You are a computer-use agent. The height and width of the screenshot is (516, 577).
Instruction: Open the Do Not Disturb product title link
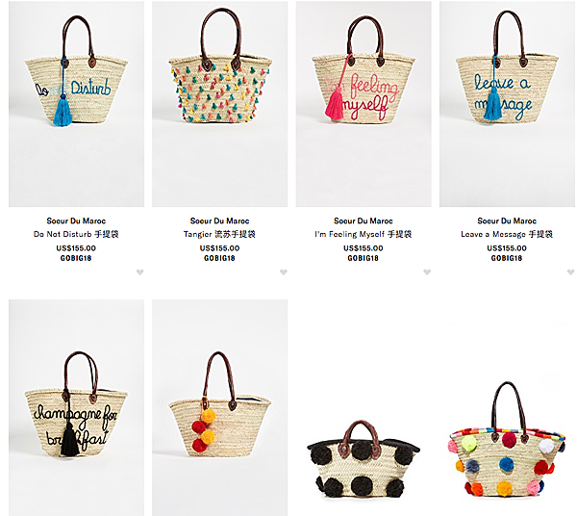pyautogui.click(x=76, y=234)
